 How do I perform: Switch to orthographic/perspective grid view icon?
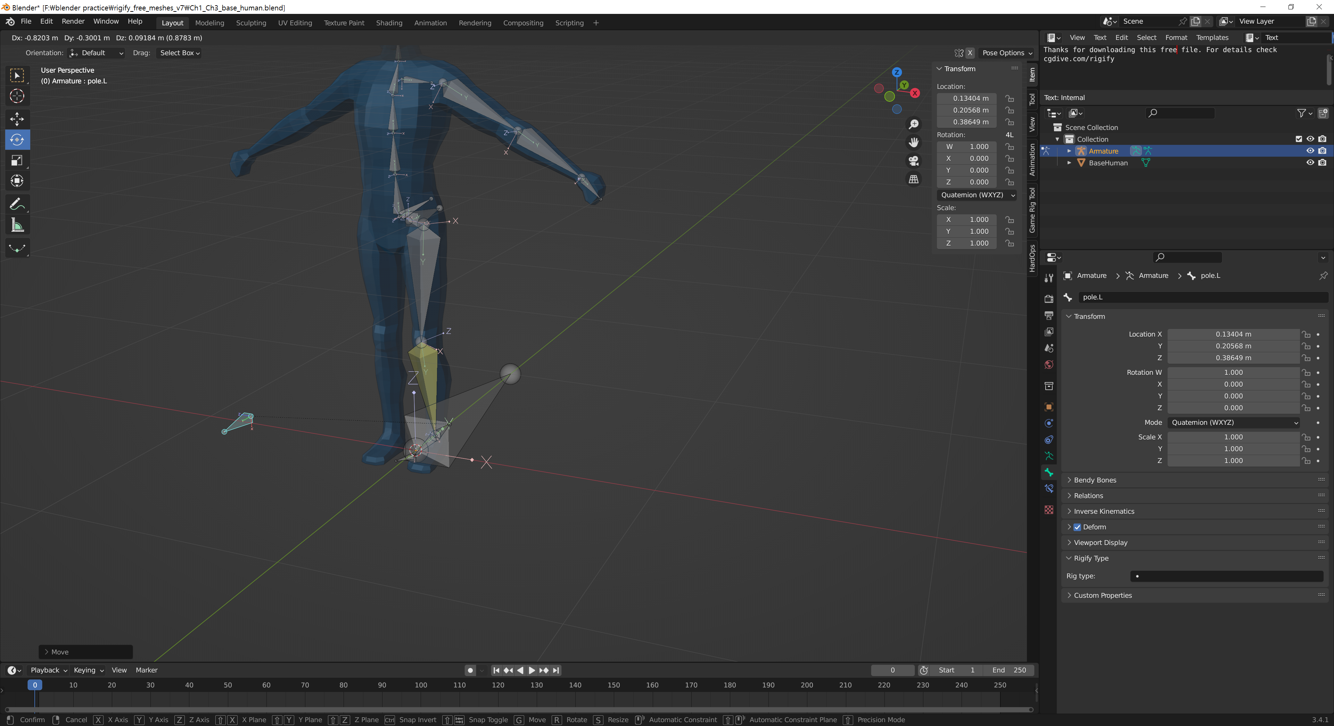tap(914, 179)
